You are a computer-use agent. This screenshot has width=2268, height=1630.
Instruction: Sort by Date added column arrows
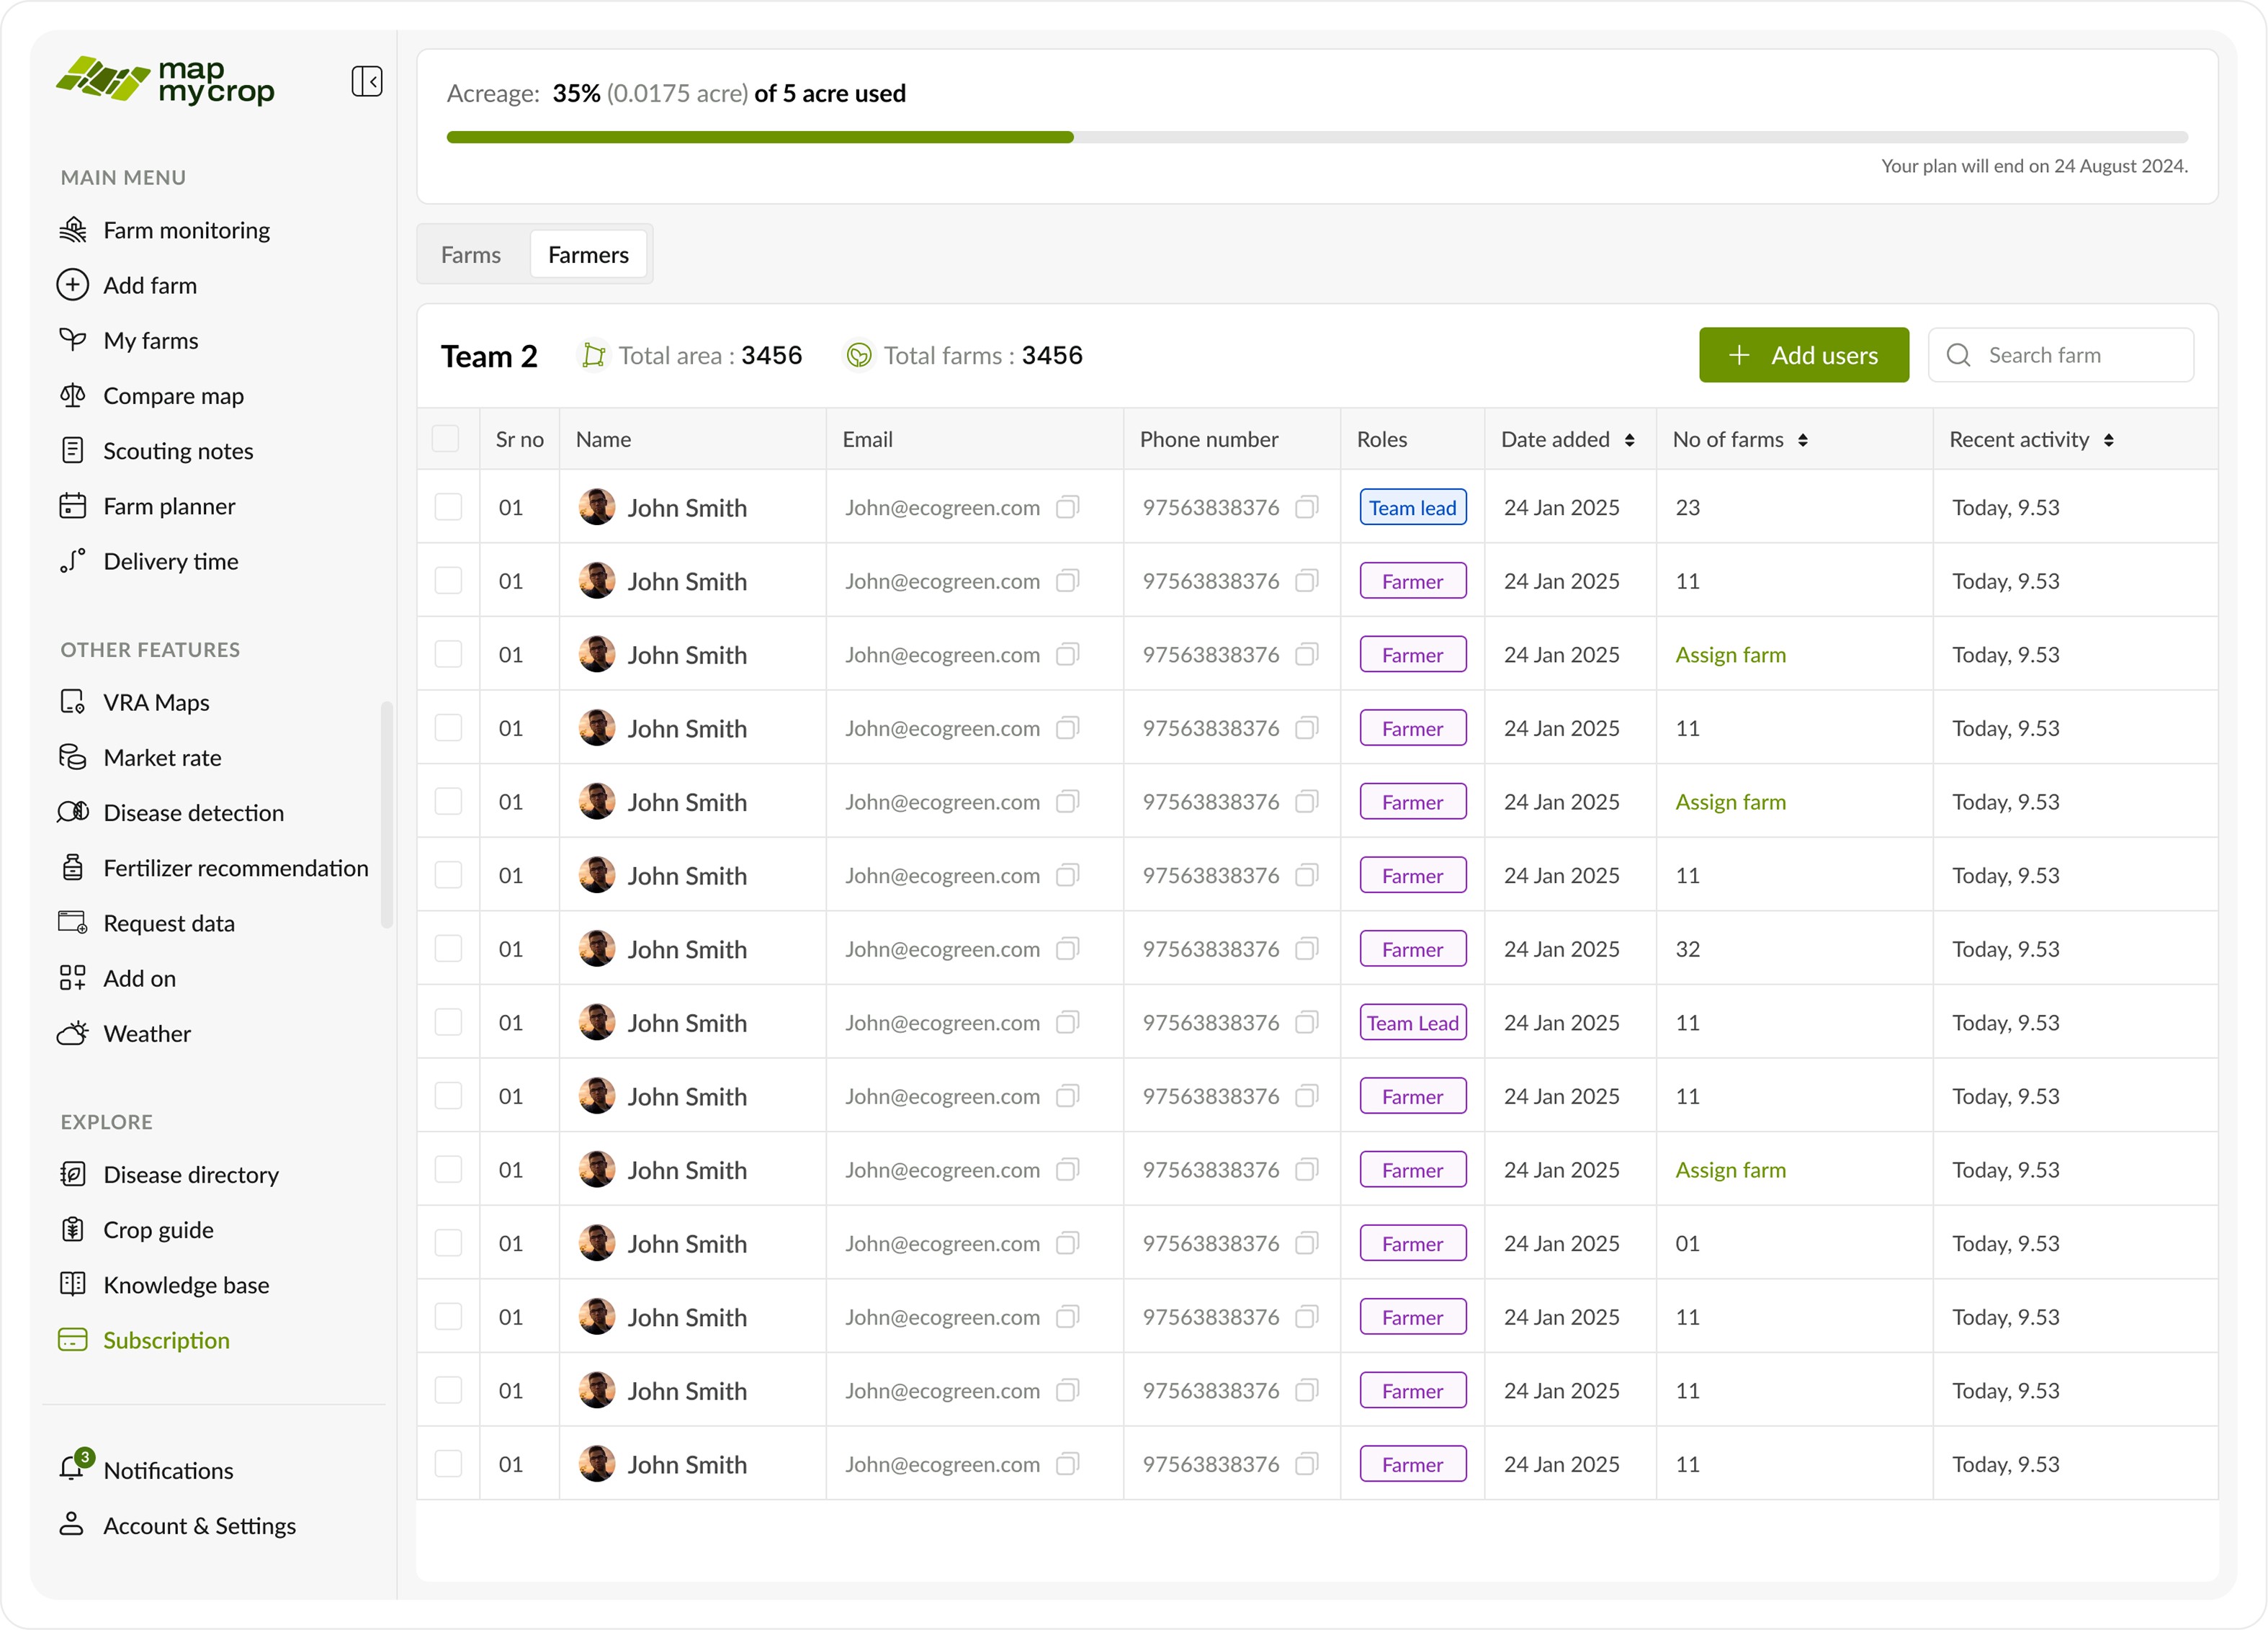tap(1629, 440)
